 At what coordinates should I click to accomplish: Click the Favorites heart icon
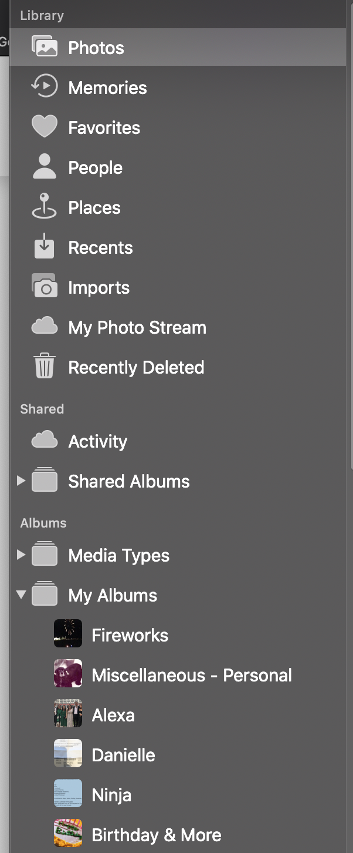45,127
